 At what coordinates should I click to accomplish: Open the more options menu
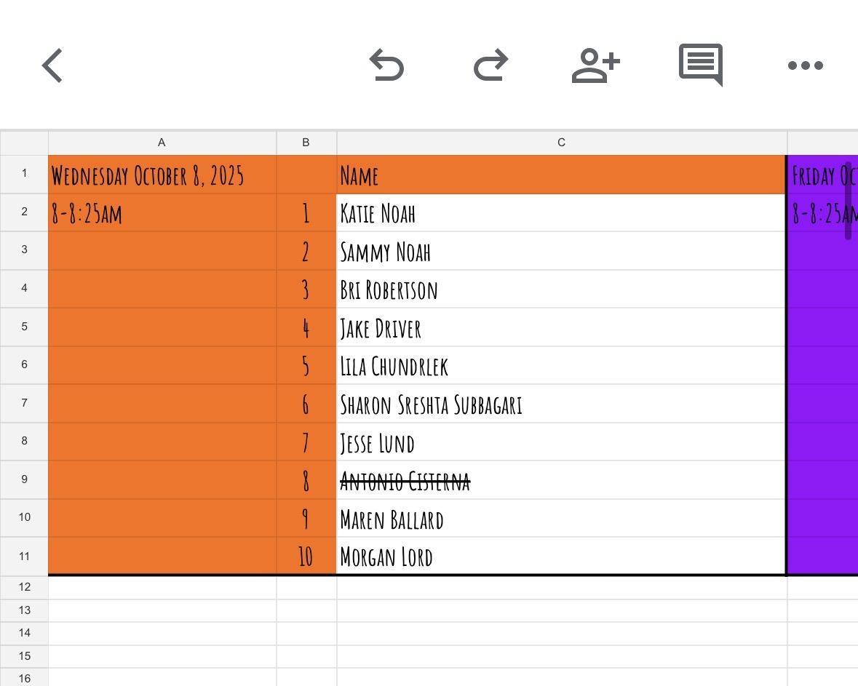(805, 65)
